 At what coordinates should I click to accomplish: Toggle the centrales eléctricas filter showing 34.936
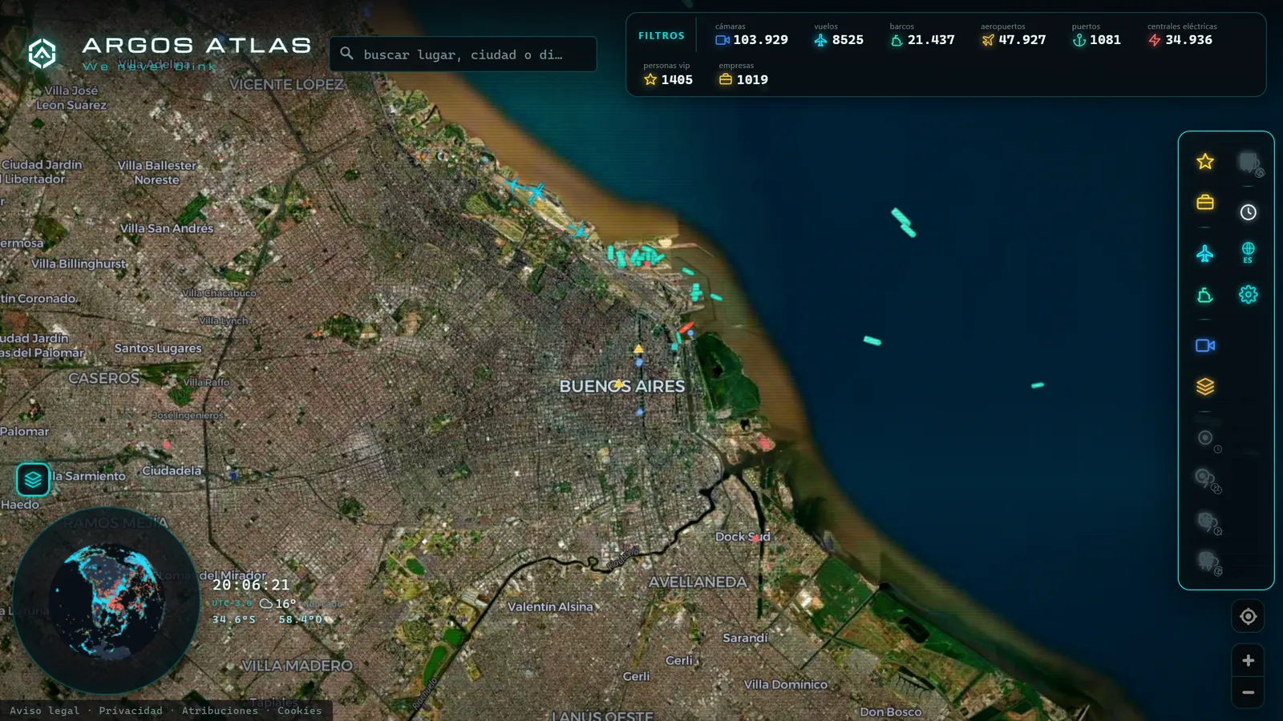point(1182,34)
